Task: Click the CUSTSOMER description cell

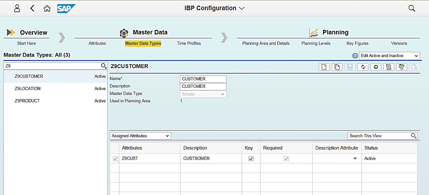Action: coord(211,159)
